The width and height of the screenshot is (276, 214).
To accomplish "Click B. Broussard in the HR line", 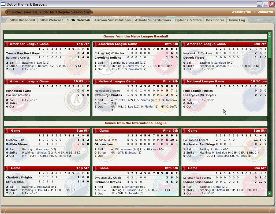I will pos(133,69).
